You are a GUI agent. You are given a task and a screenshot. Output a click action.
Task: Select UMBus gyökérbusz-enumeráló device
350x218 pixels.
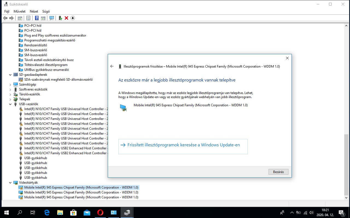[46, 70]
